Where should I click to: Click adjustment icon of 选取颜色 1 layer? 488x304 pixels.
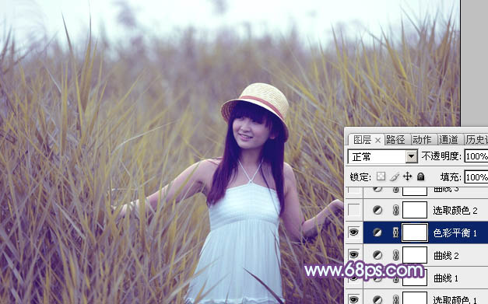tap(377, 300)
